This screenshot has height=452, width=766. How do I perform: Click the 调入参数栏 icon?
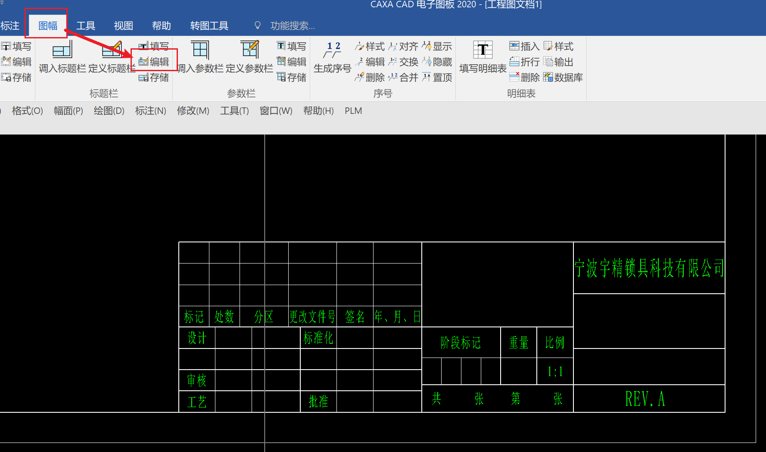200,50
